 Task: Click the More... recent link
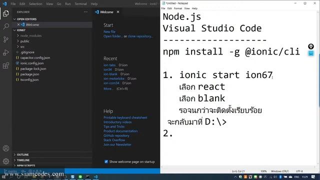(x=108, y=88)
